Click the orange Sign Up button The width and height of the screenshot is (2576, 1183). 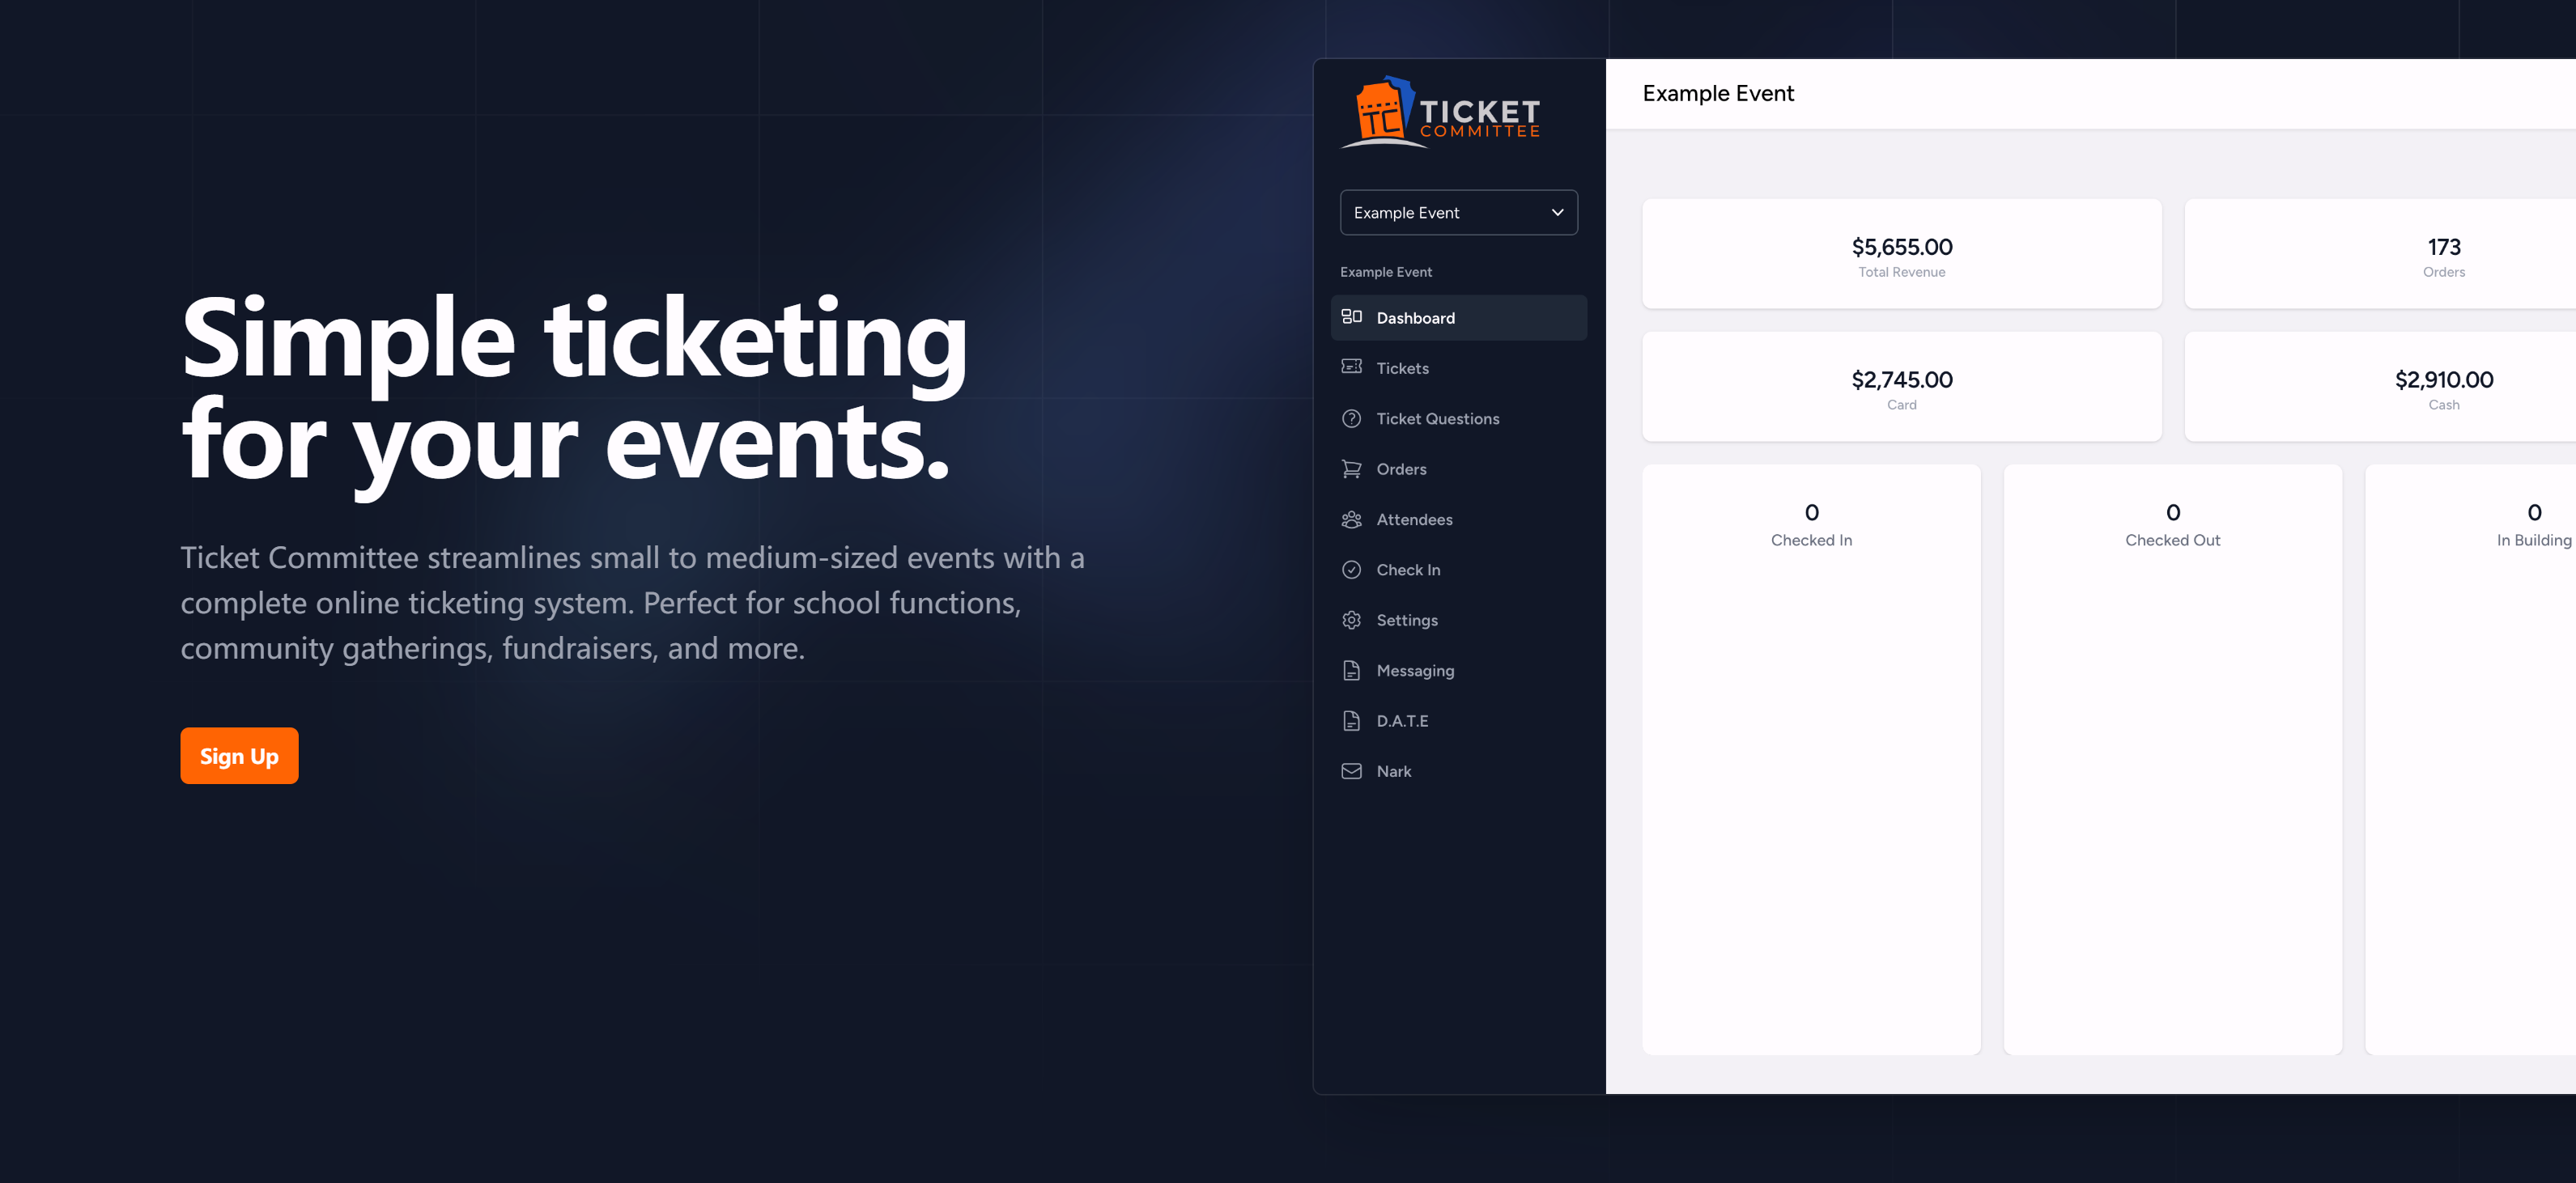click(x=239, y=756)
